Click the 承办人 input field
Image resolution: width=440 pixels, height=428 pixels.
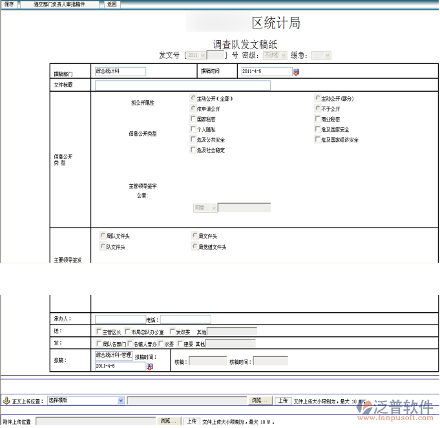[120, 319]
